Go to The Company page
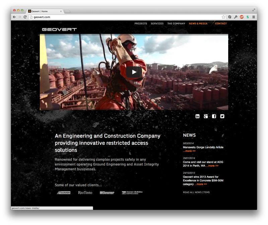Viewport: 268px width, 225px height. 176,24
